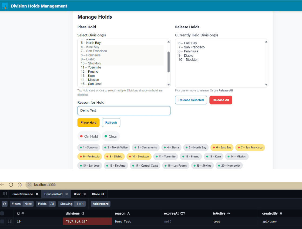Click the Reason for Hold text field

(x=124, y=110)
